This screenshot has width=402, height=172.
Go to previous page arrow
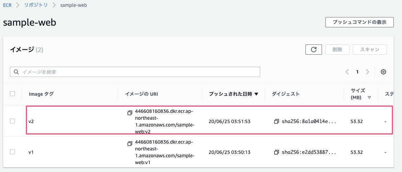(347, 72)
